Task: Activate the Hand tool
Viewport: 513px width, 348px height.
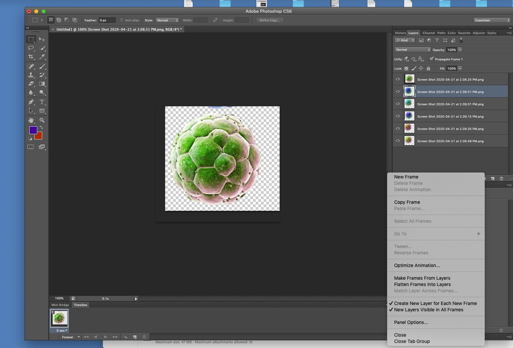Action: pos(31,120)
